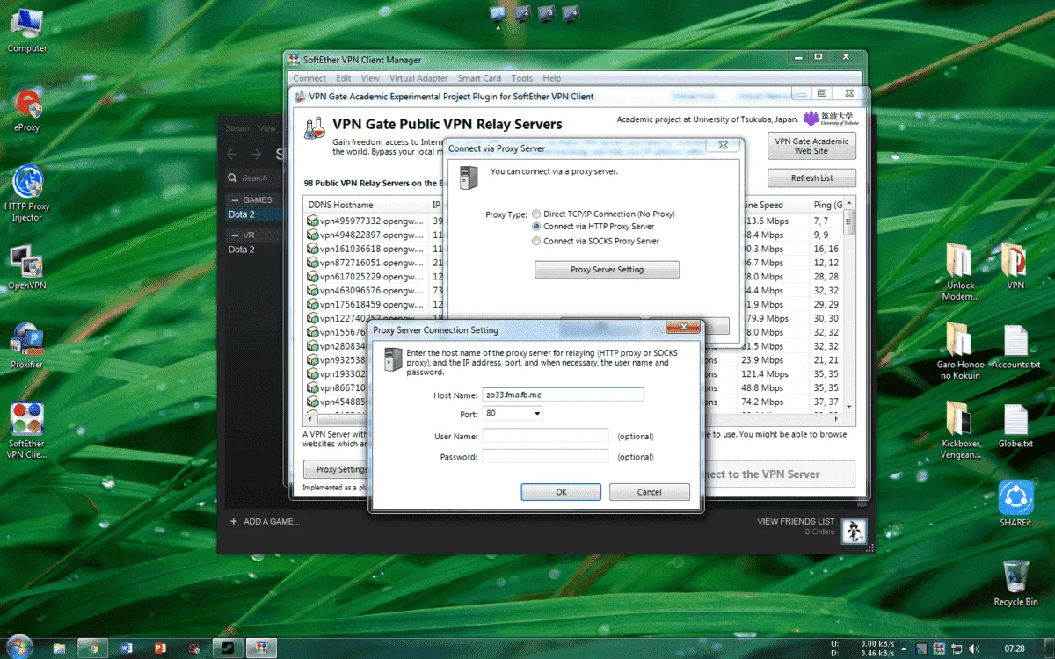Click the Host Name input field
1055x659 pixels.
(563, 395)
